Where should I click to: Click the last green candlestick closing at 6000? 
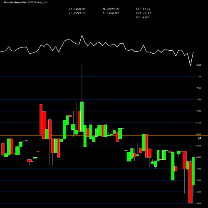click(193, 171)
